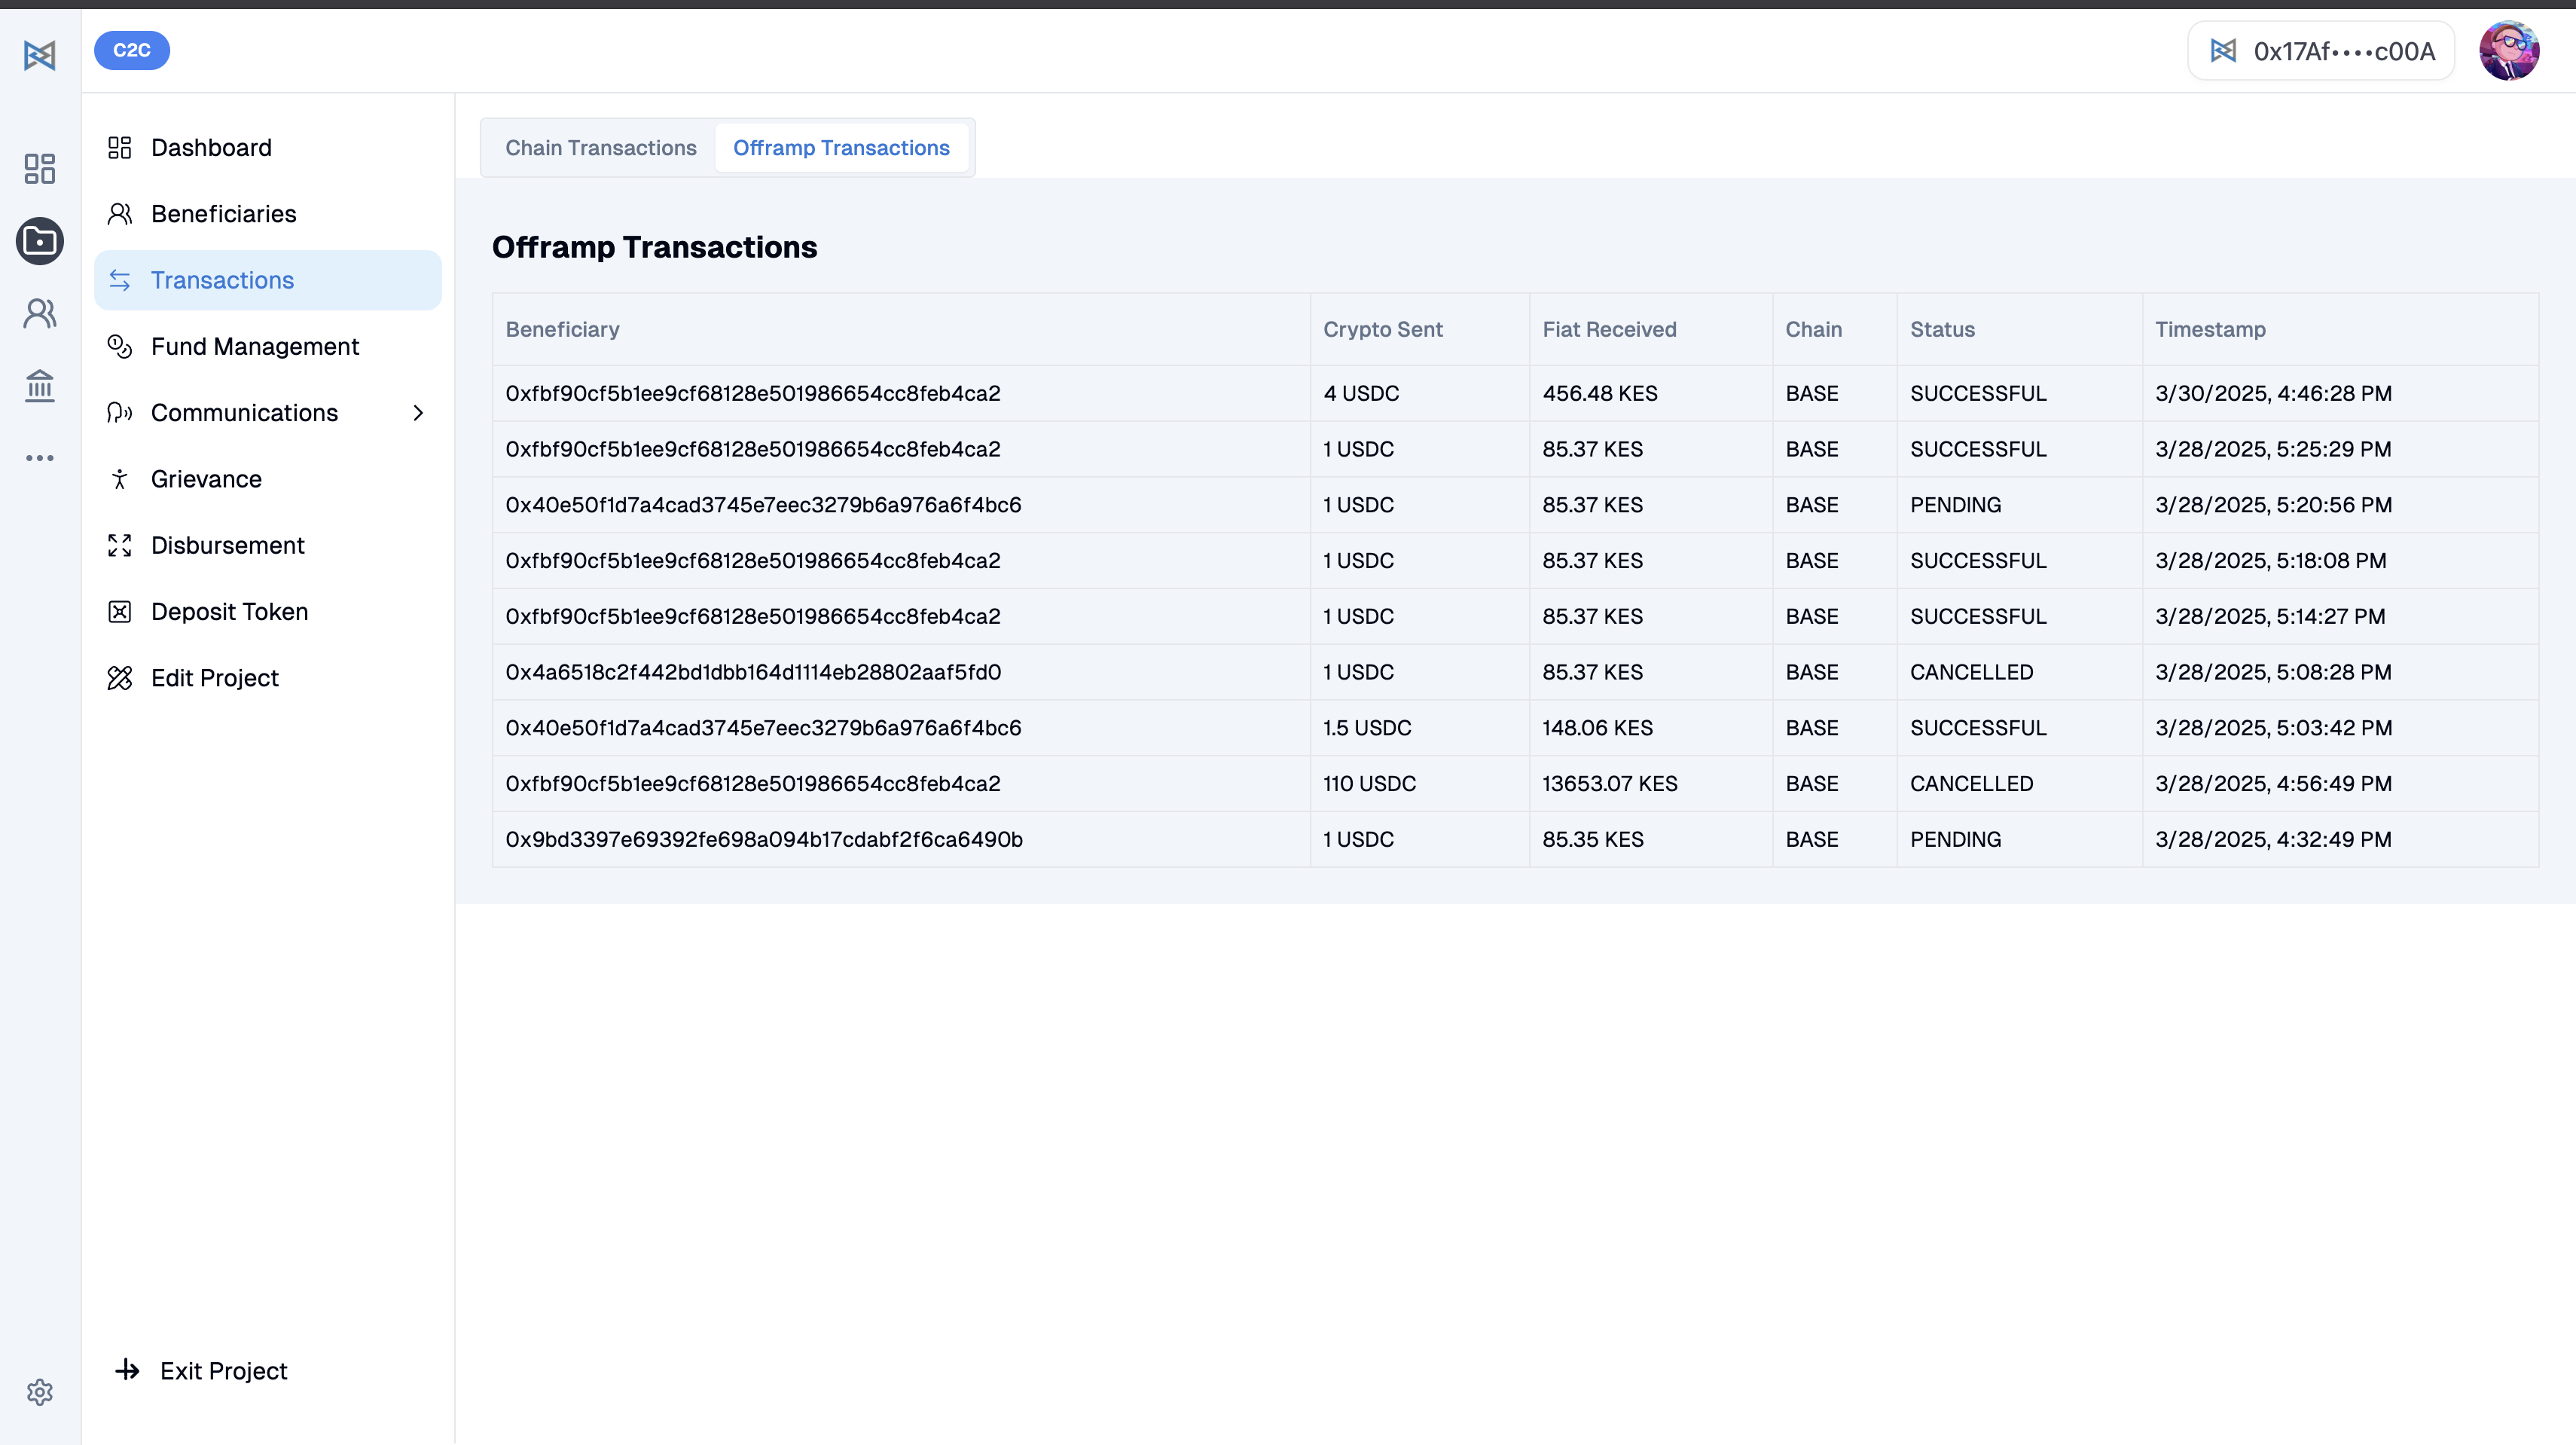
Task: Click the C2C project badge
Action: point(131,50)
